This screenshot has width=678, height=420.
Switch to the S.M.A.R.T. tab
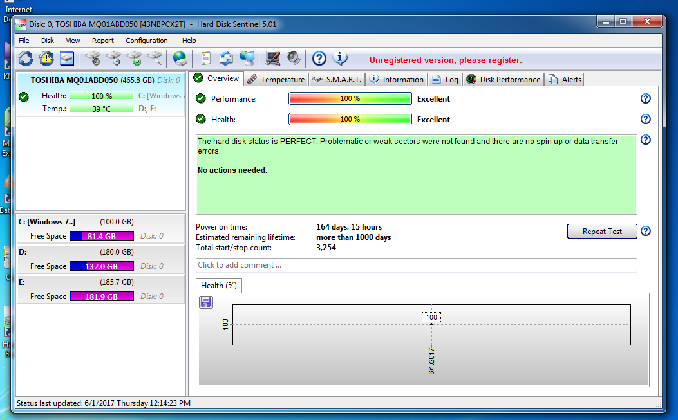[x=337, y=80]
